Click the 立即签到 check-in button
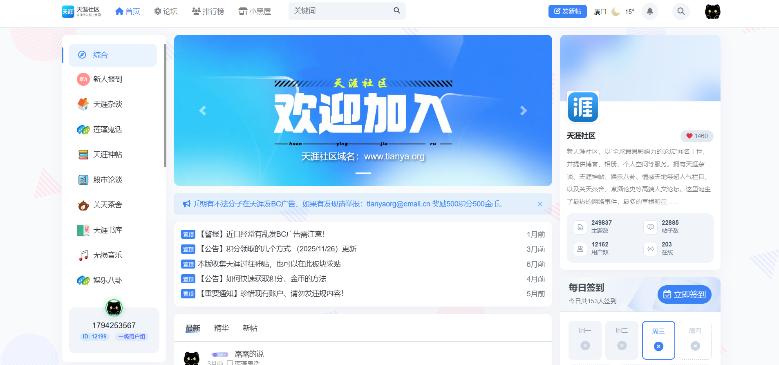The image size is (779, 365). [x=684, y=294]
